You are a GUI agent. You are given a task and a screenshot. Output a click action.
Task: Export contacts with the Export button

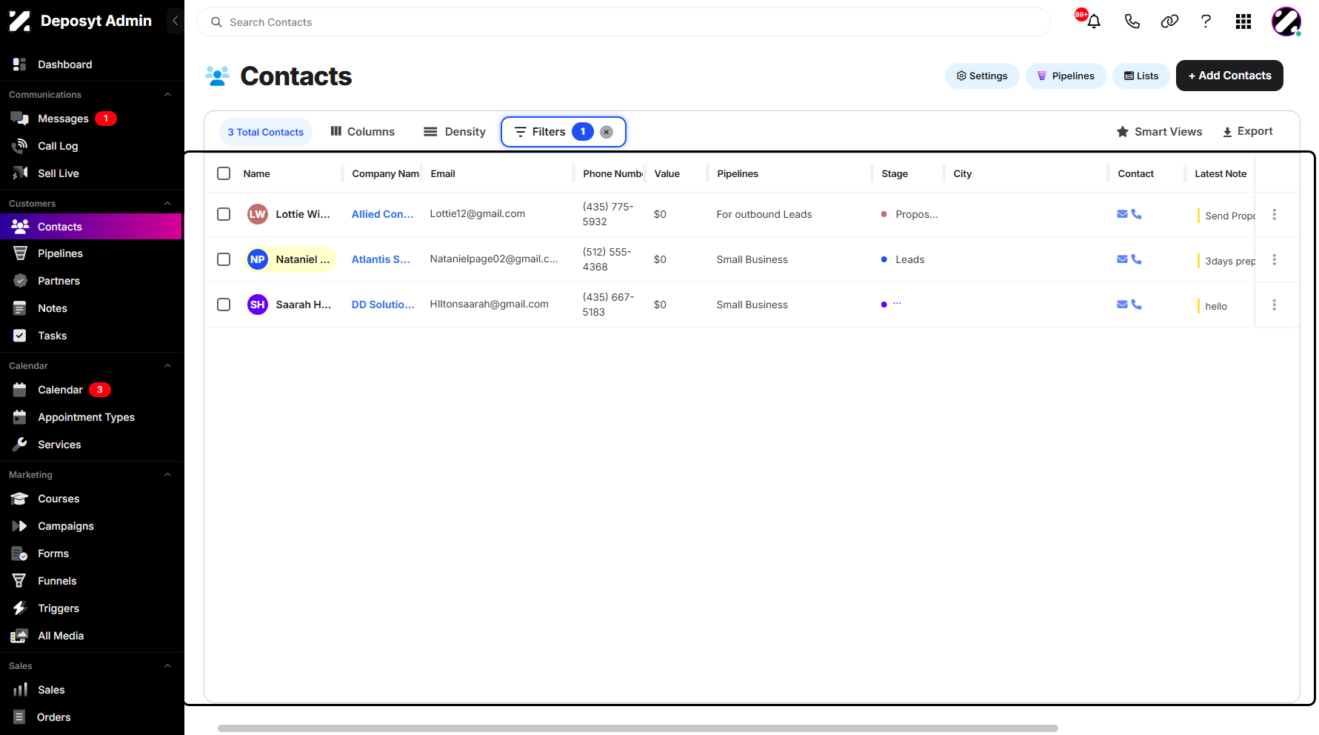pos(1248,131)
